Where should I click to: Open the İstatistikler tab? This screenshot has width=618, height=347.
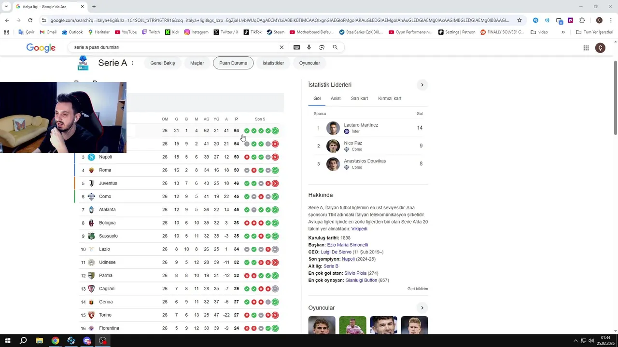coord(273,63)
